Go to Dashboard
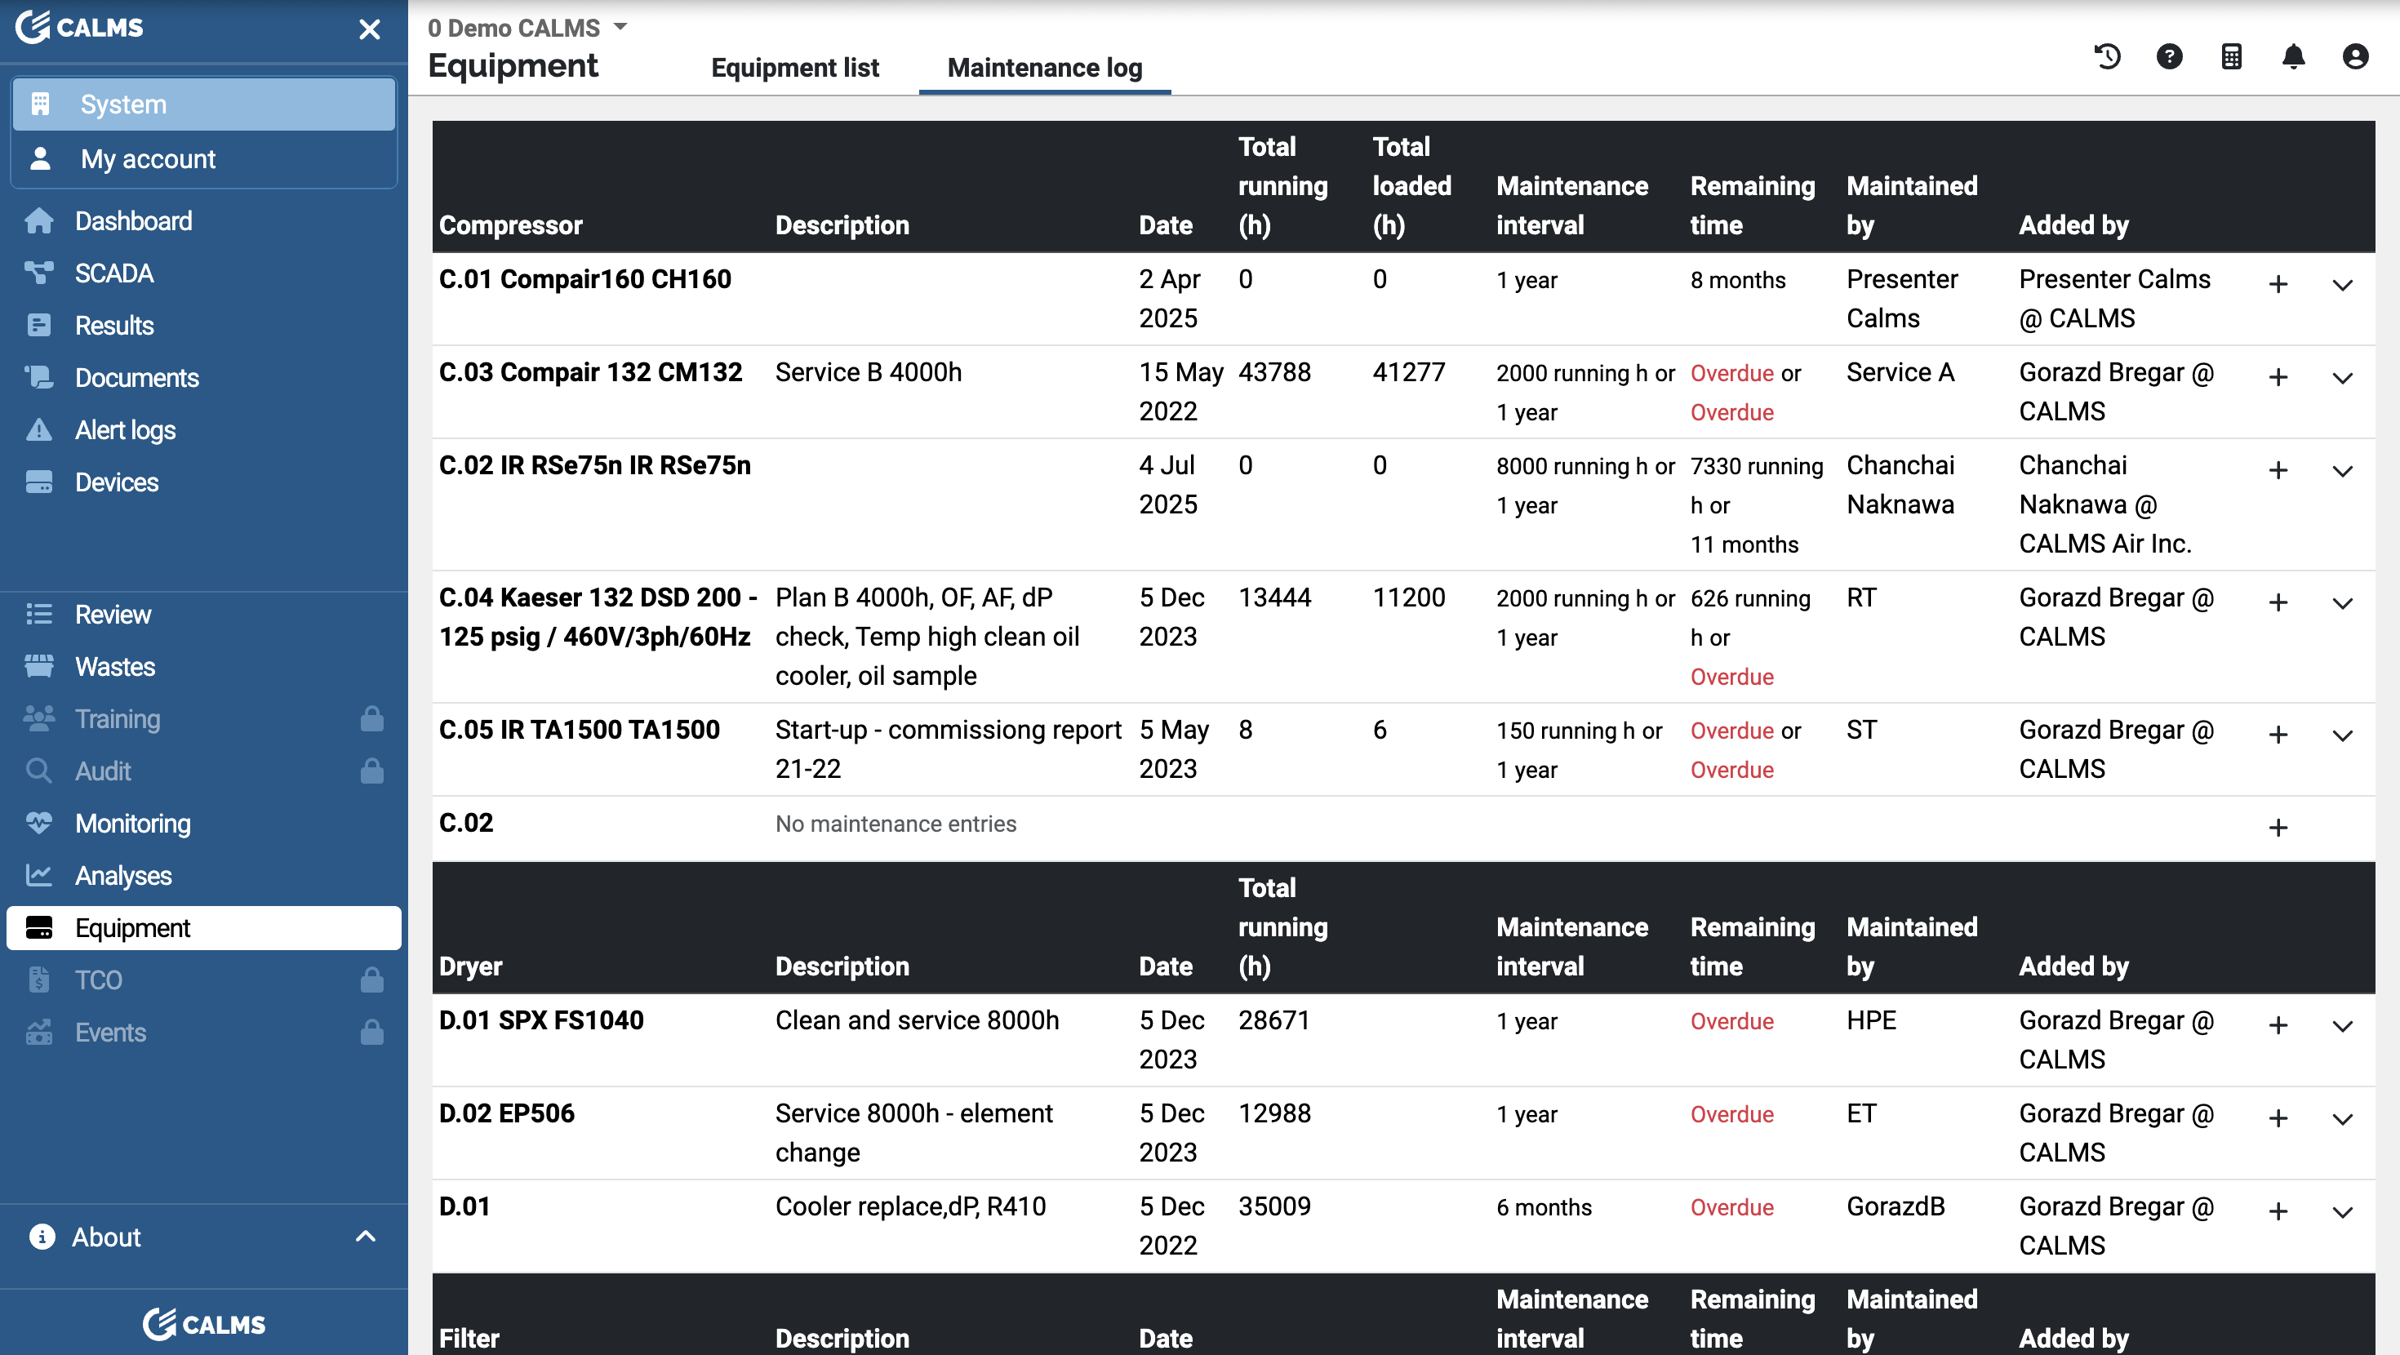Screen dimensions: 2400x1355 click(x=204, y=221)
